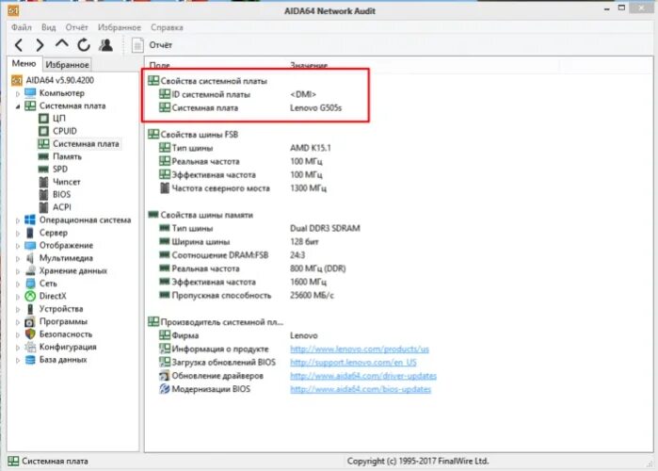Select the Память memory icon
This screenshot has height=471, width=658.
point(43,156)
